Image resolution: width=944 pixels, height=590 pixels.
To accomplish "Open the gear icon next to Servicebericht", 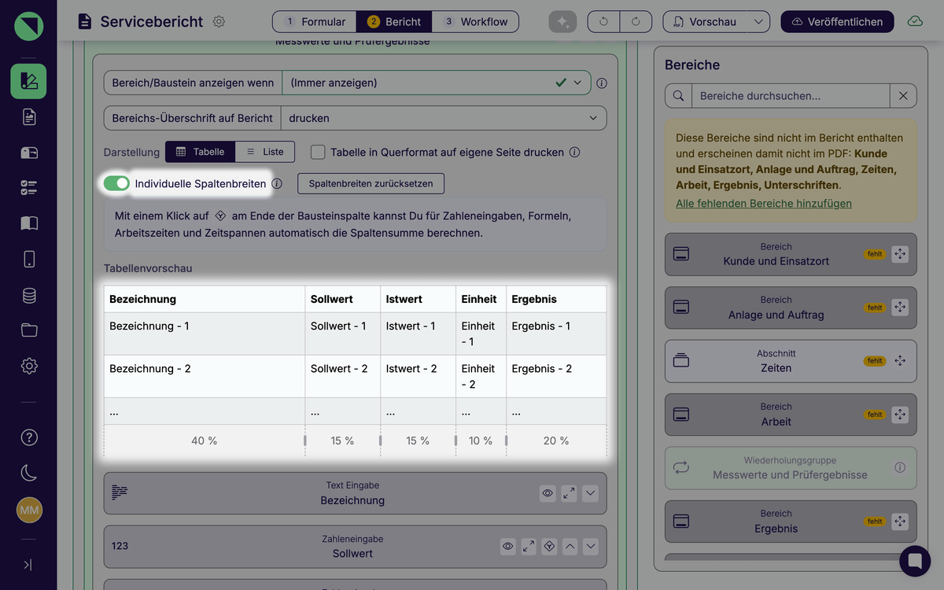I will (219, 22).
